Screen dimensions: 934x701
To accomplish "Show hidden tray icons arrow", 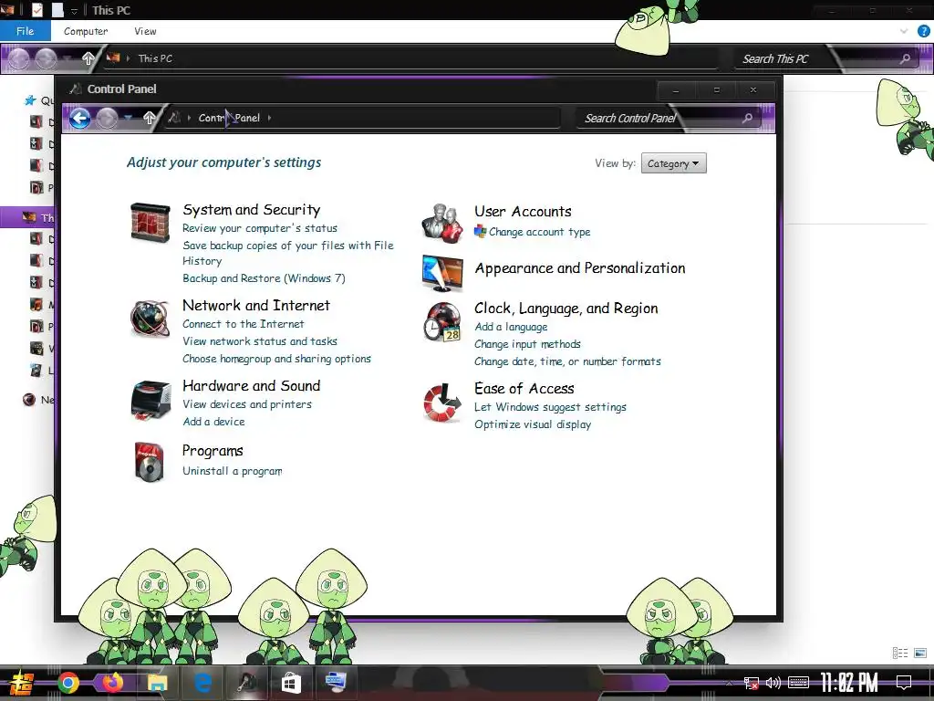I will point(729,683).
